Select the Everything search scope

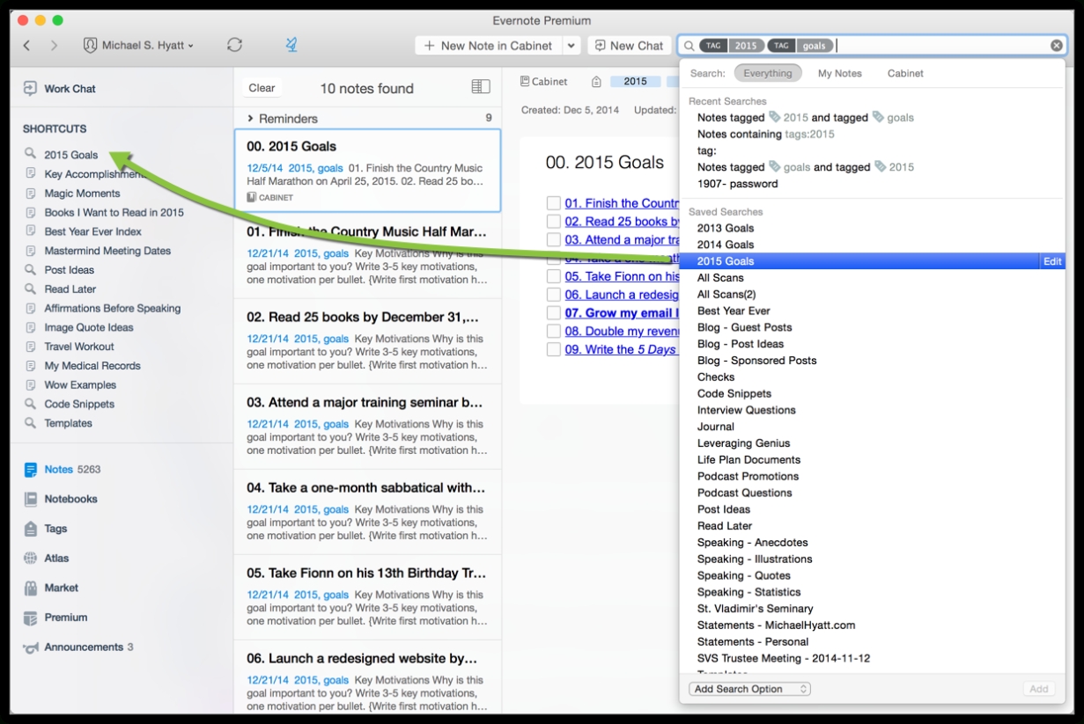(768, 73)
